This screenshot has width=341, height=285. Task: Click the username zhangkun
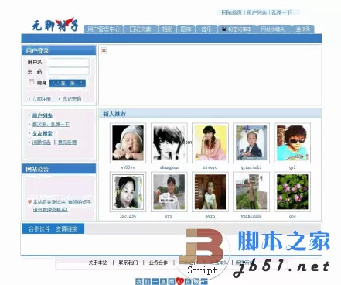(x=169, y=167)
